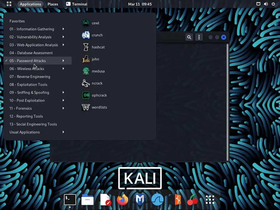Expand the Usual Applications arrow
Image resolution: width=280 pixels, height=210 pixels.
pos(63,132)
